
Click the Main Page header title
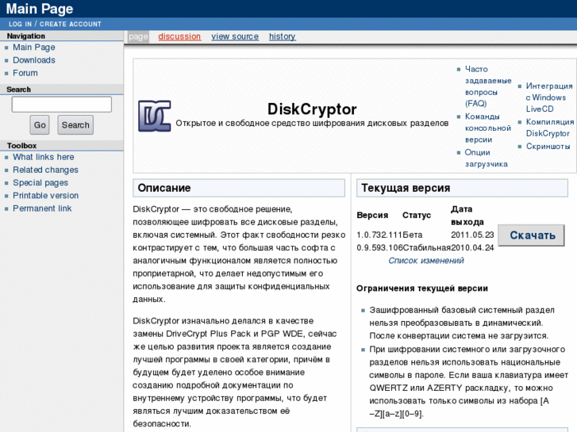click(40, 9)
